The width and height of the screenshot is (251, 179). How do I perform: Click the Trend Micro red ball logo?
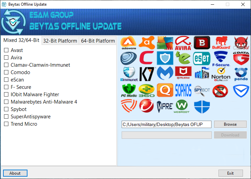click(x=146, y=106)
